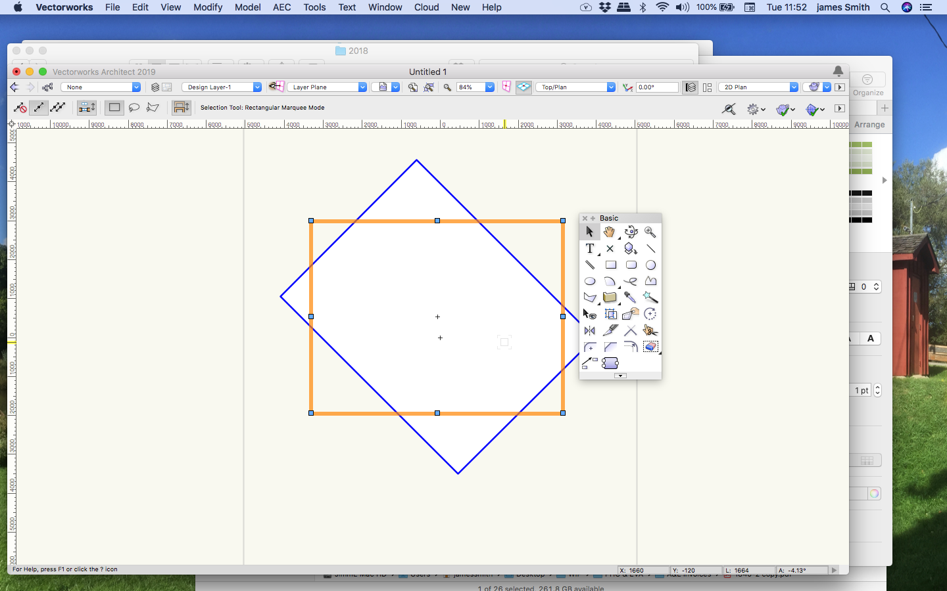Choose the Rectangle drawing tool

pos(610,265)
